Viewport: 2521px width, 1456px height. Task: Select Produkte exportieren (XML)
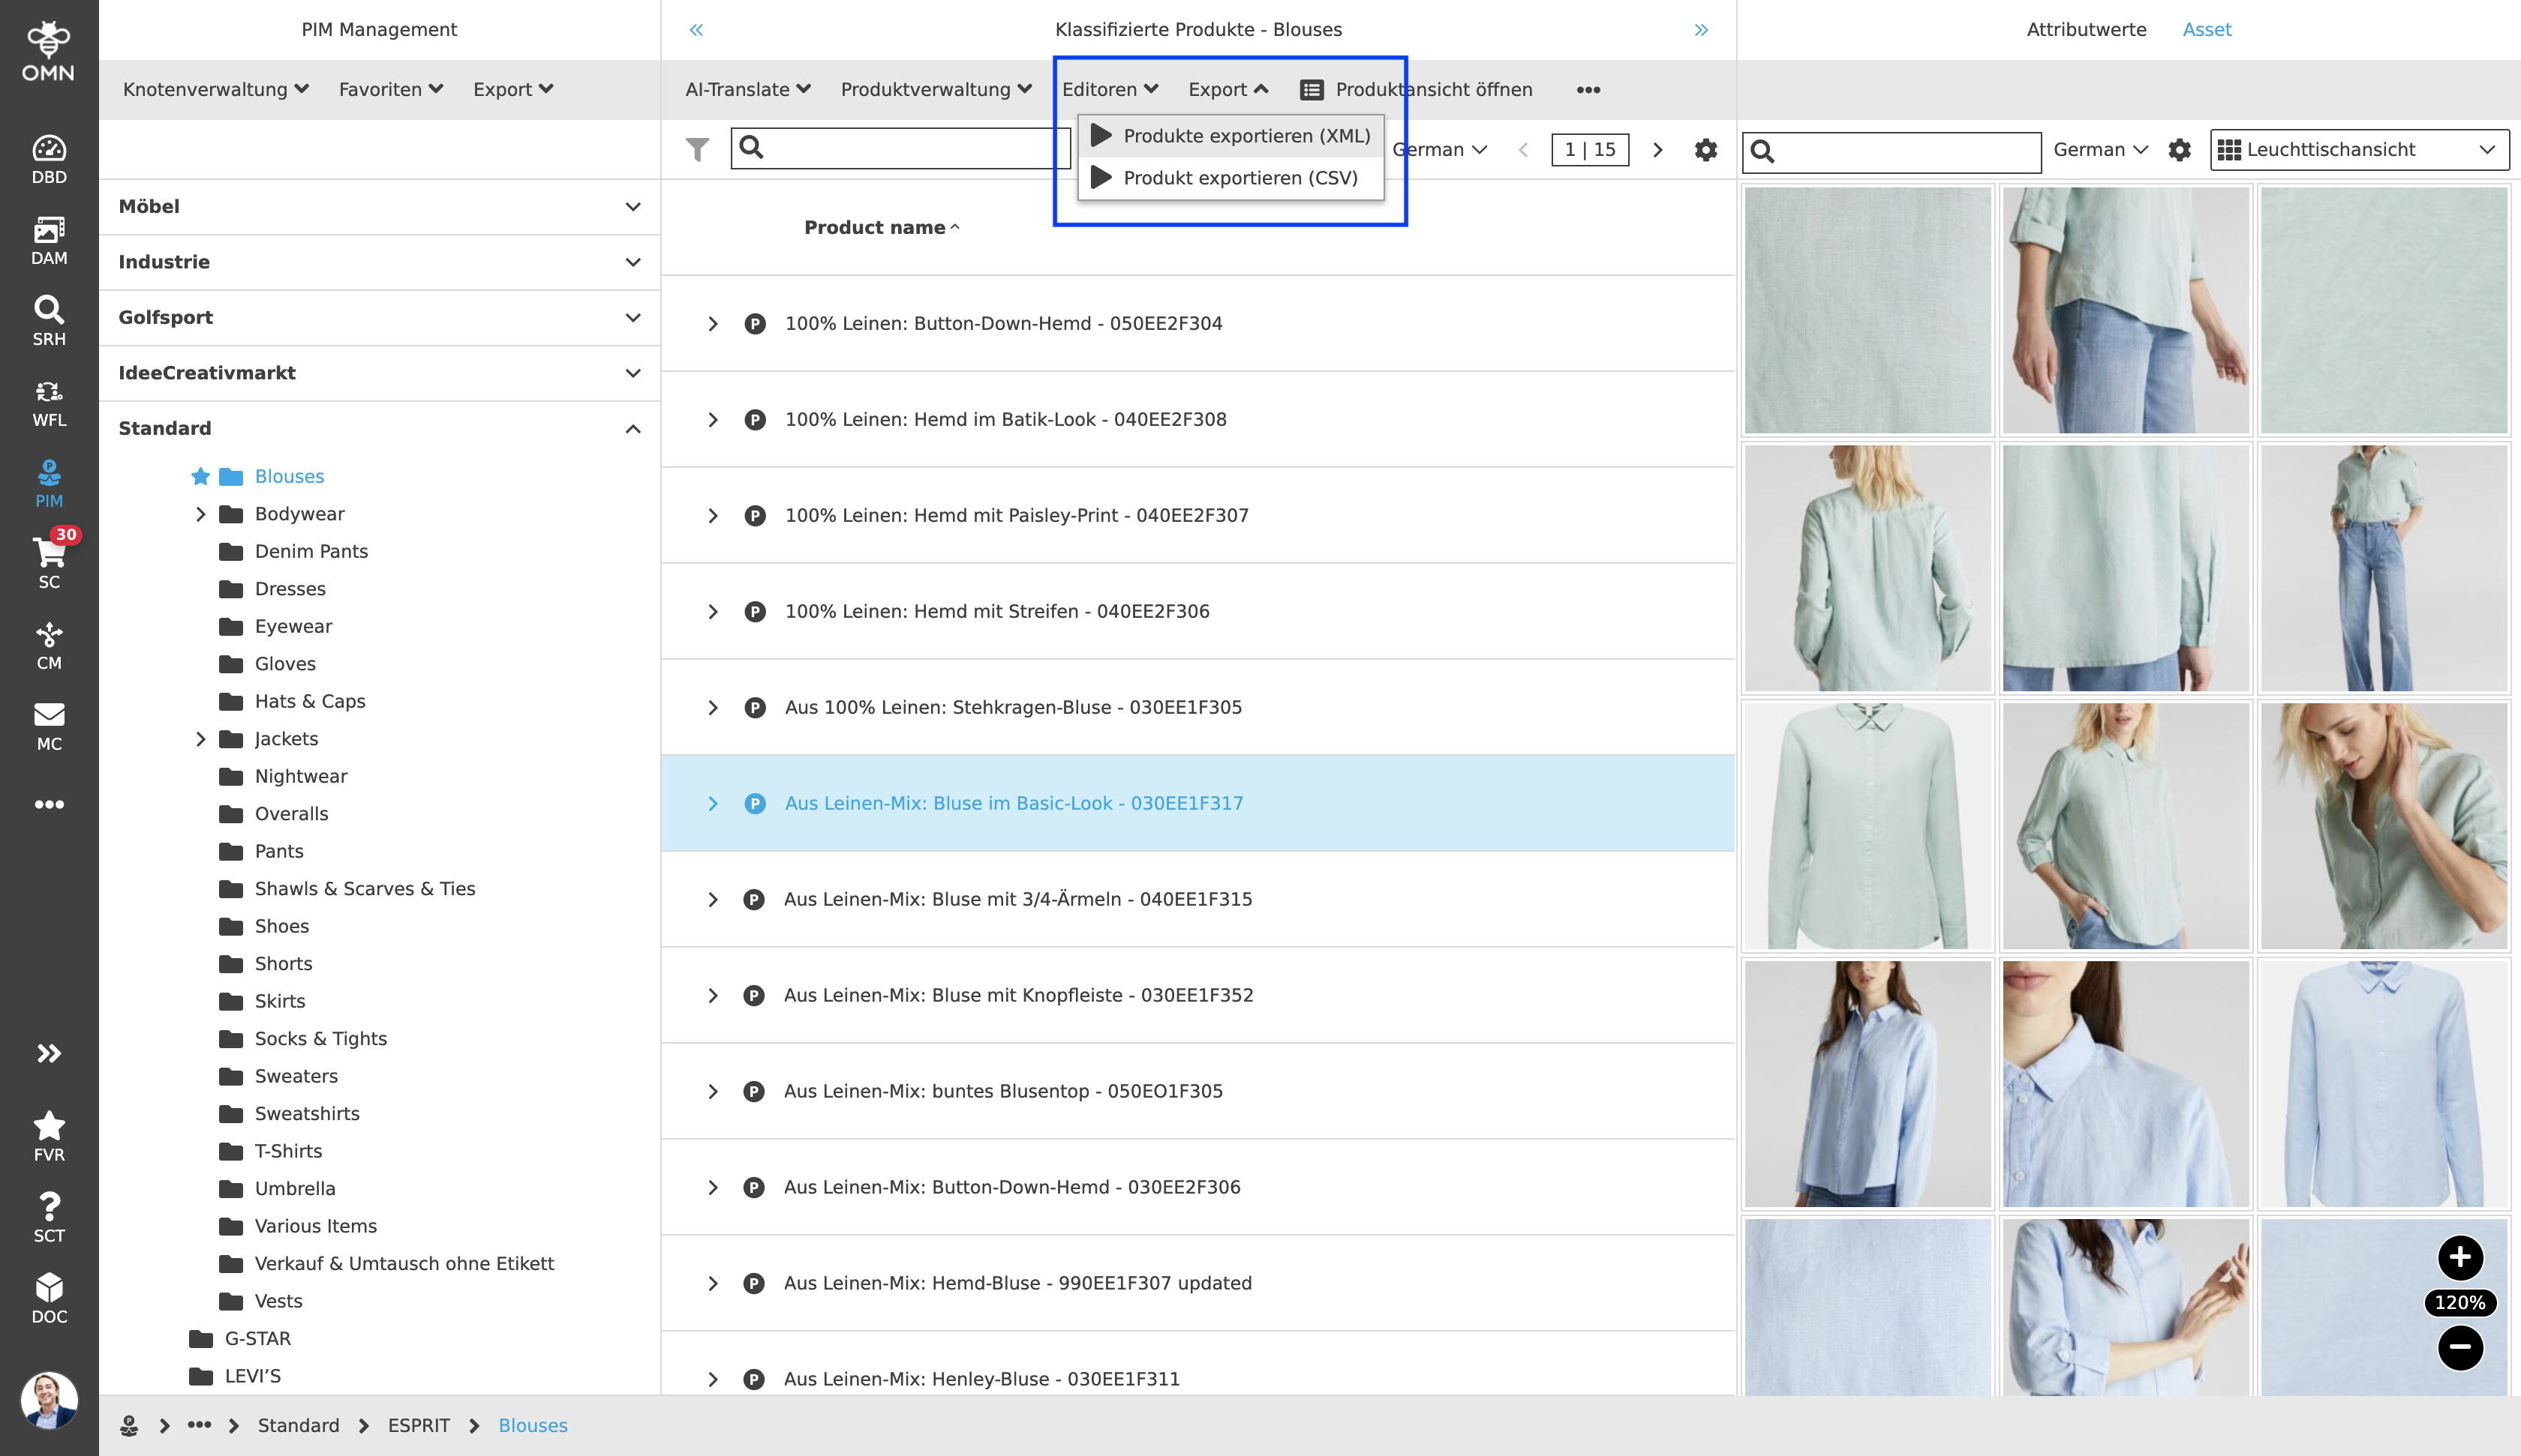tap(1245, 136)
